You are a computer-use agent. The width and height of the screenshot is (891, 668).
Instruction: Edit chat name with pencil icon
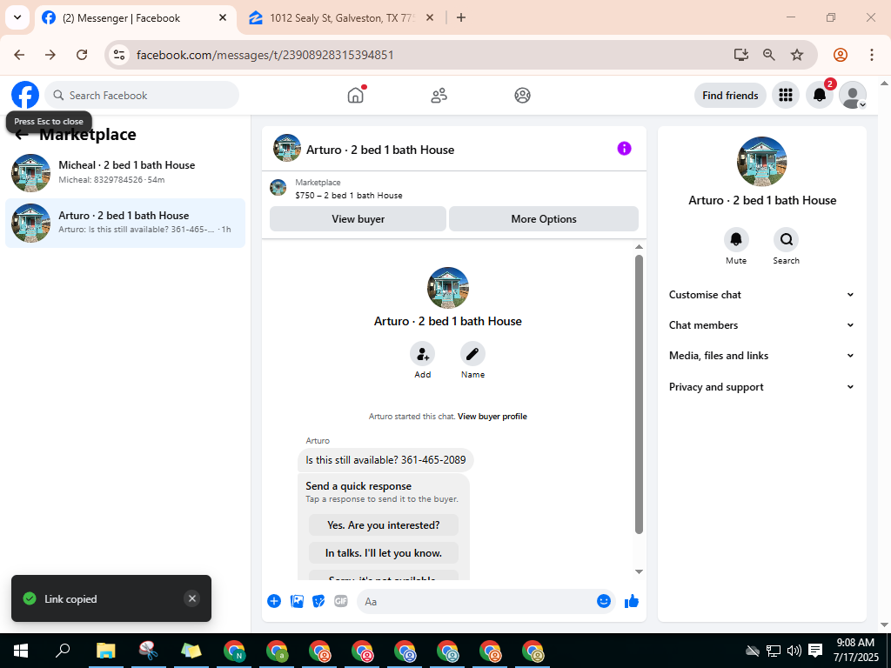(x=472, y=354)
